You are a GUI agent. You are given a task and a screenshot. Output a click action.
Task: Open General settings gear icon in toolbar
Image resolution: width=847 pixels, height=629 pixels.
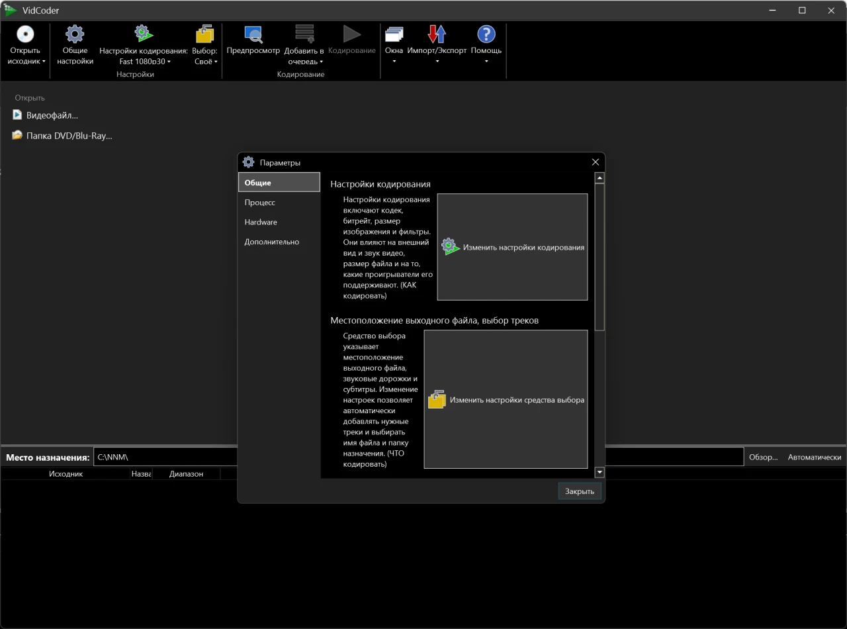pos(75,34)
